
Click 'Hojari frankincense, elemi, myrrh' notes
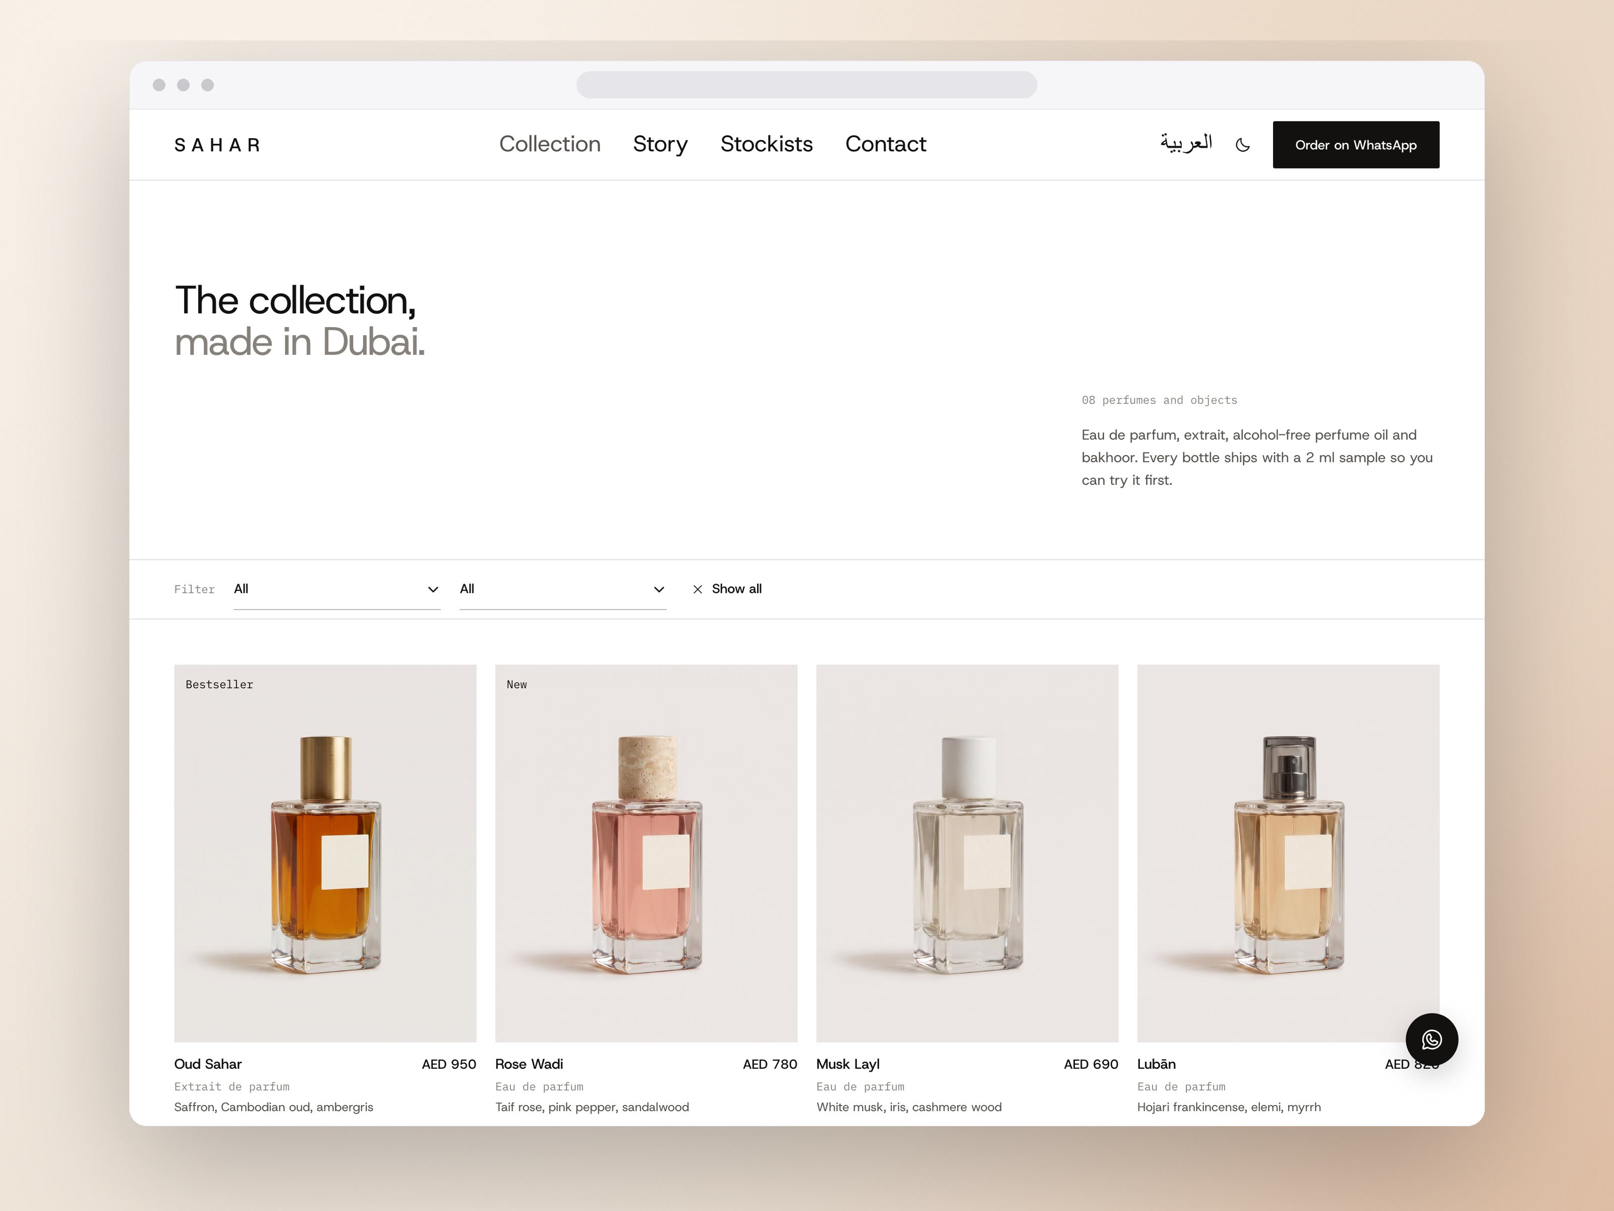tap(1229, 1108)
